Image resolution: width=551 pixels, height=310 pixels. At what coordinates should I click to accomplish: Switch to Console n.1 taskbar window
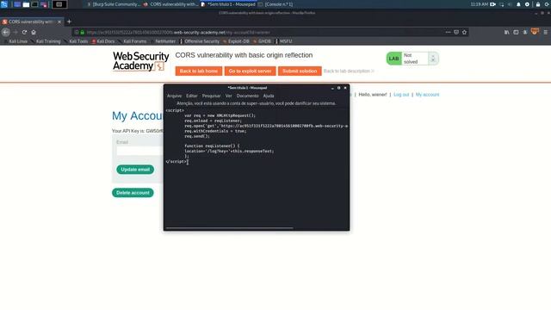tap(275, 4)
